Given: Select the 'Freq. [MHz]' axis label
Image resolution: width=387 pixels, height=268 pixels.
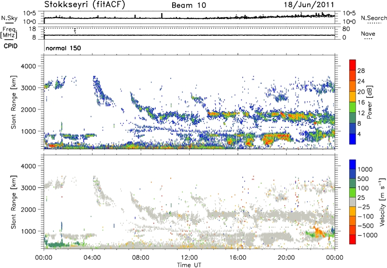Looking at the screenshot, I should [x=10, y=32].
